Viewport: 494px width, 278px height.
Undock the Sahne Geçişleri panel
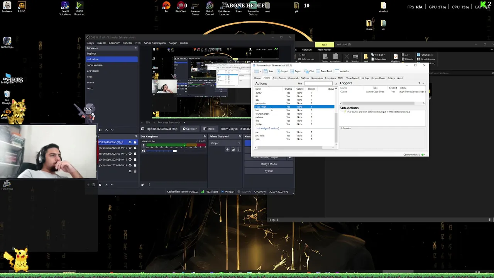point(240,136)
